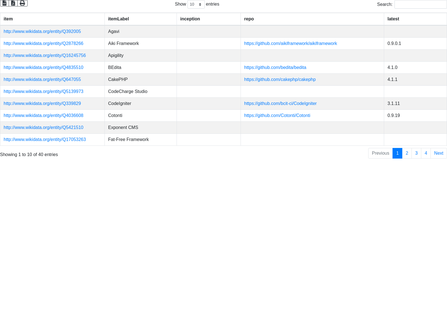Open the bcit-ci/CodeIgniter repo link
The height and width of the screenshot is (335, 447).
pyautogui.click(x=280, y=104)
